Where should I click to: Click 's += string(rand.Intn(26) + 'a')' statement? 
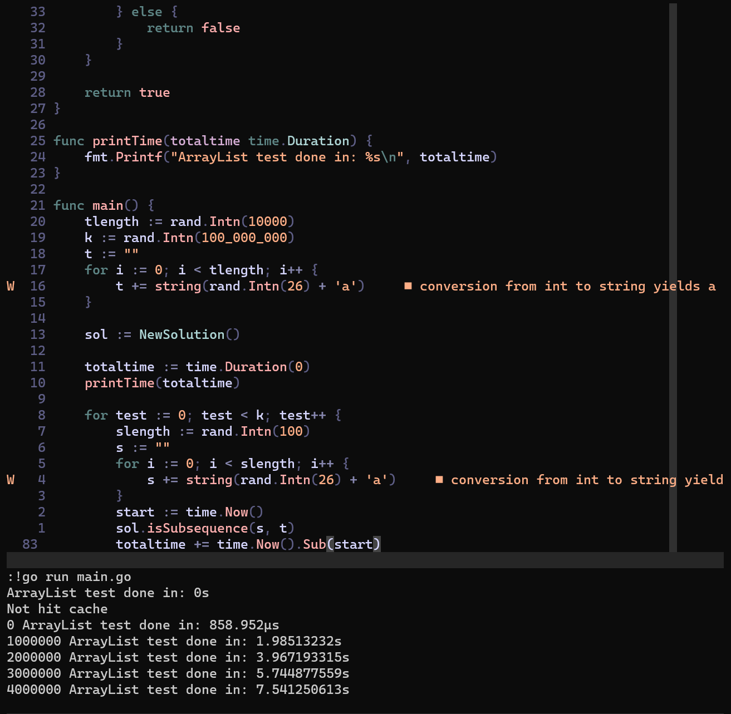point(271,480)
